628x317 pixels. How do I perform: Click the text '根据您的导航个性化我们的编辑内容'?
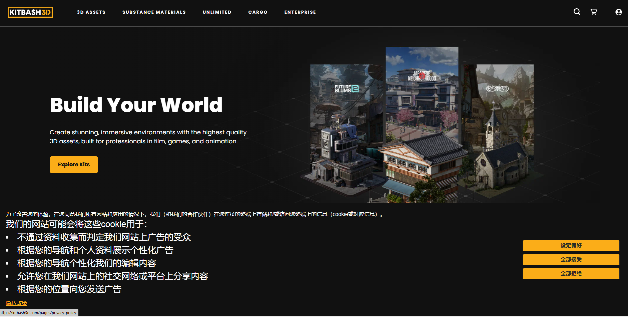pyautogui.click(x=87, y=263)
